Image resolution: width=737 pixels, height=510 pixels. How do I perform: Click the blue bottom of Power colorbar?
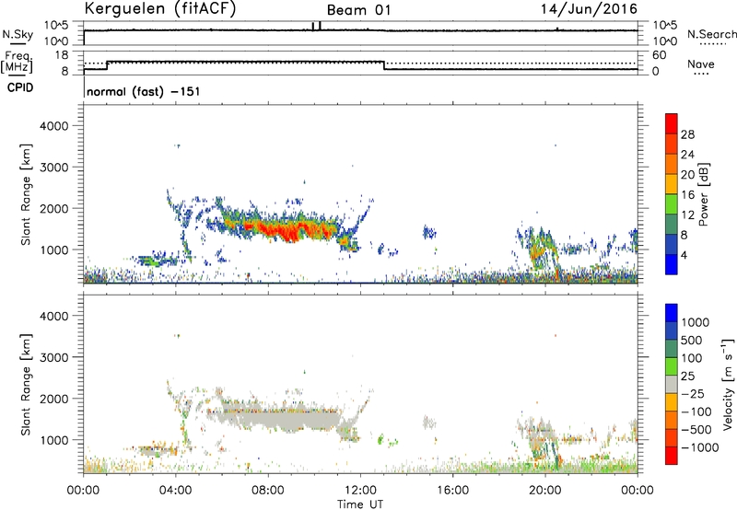[672, 264]
